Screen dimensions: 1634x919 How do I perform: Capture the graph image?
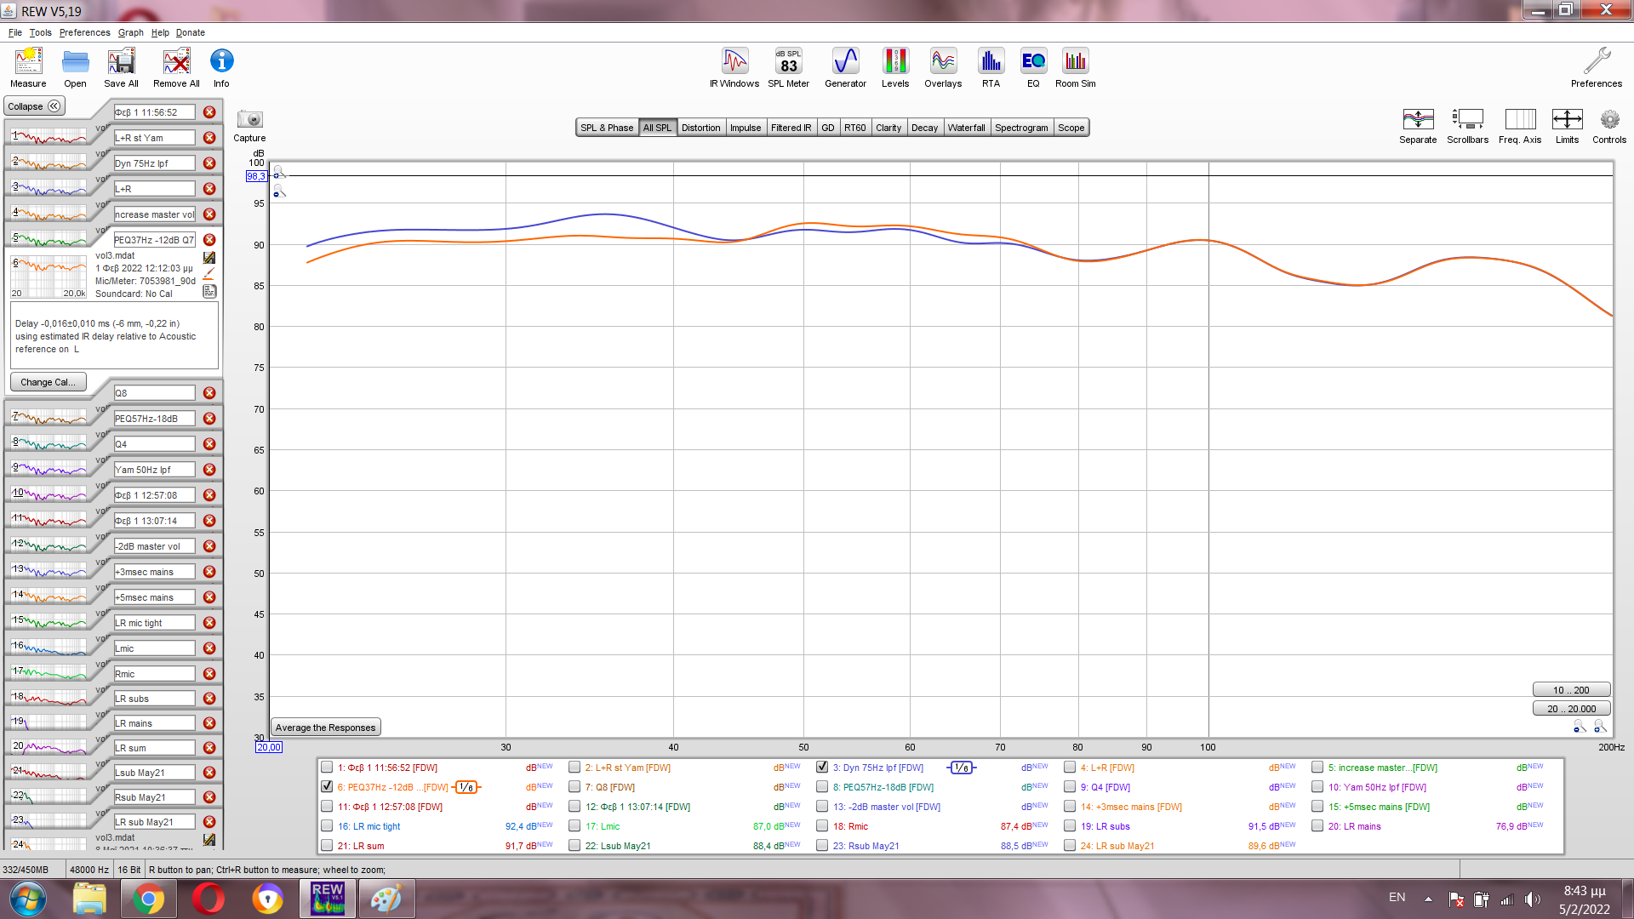249,125
